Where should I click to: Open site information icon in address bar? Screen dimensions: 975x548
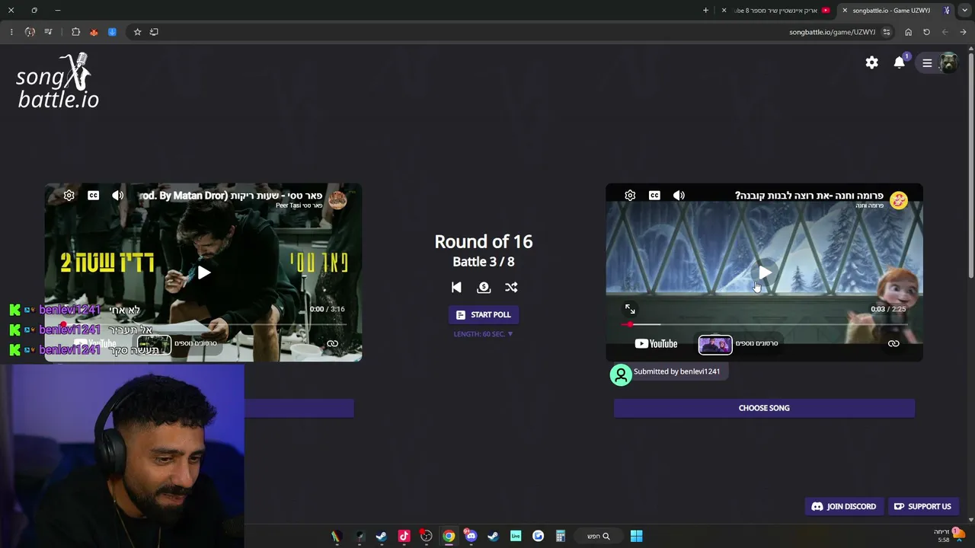point(887,32)
